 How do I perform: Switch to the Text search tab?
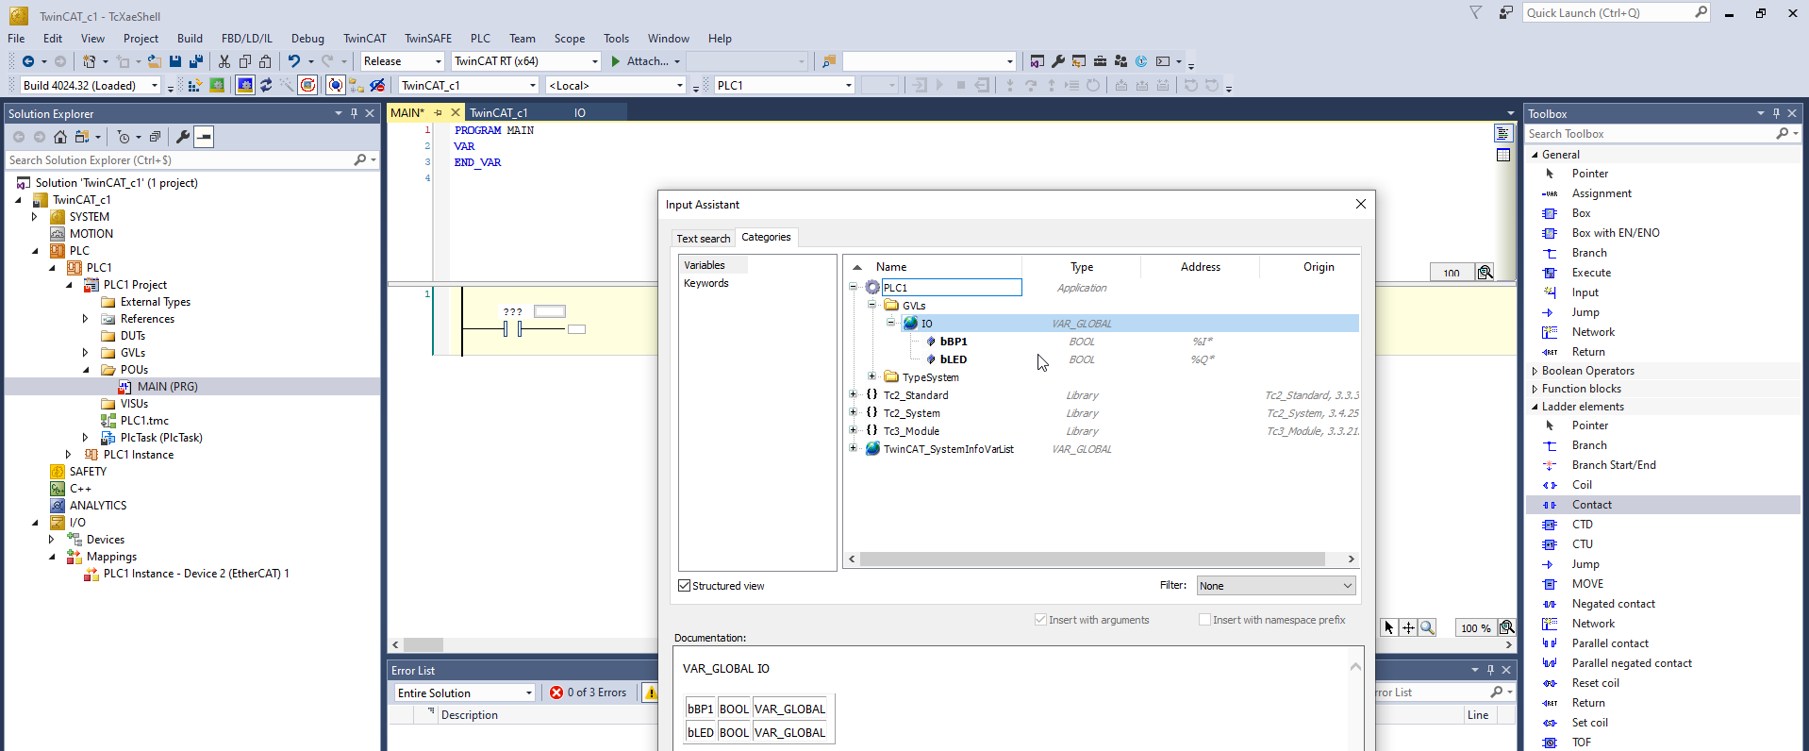click(703, 239)
